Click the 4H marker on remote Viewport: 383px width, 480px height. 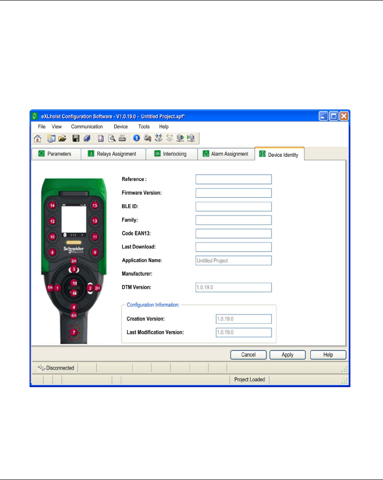click(73, 315)
